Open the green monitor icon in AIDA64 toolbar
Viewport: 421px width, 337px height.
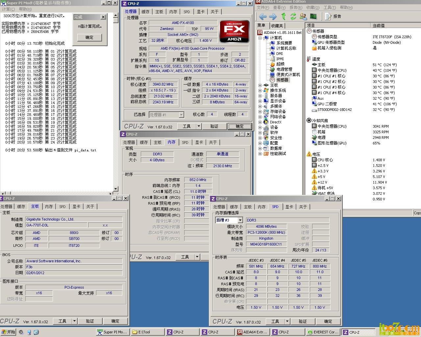point(313,16)
